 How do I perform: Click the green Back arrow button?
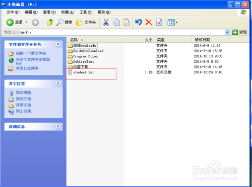pos(10,22)
